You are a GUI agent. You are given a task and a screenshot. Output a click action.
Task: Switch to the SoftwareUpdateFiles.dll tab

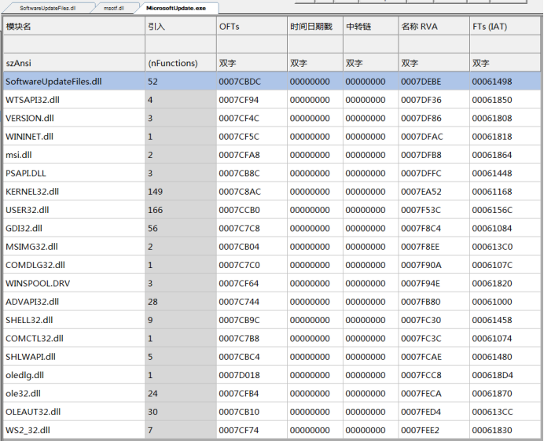47,8
